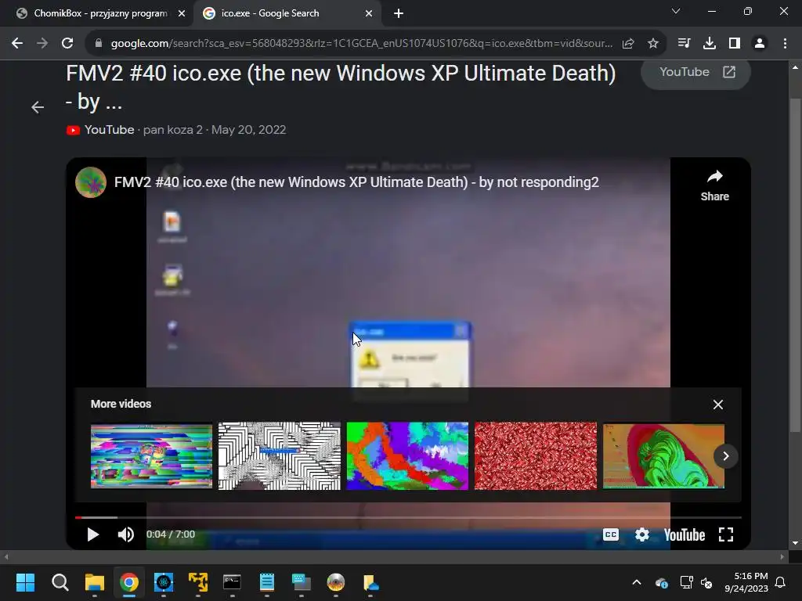Click the page vertical scrollbar
This screenshot has height=601, width=802.
point(795,264)
